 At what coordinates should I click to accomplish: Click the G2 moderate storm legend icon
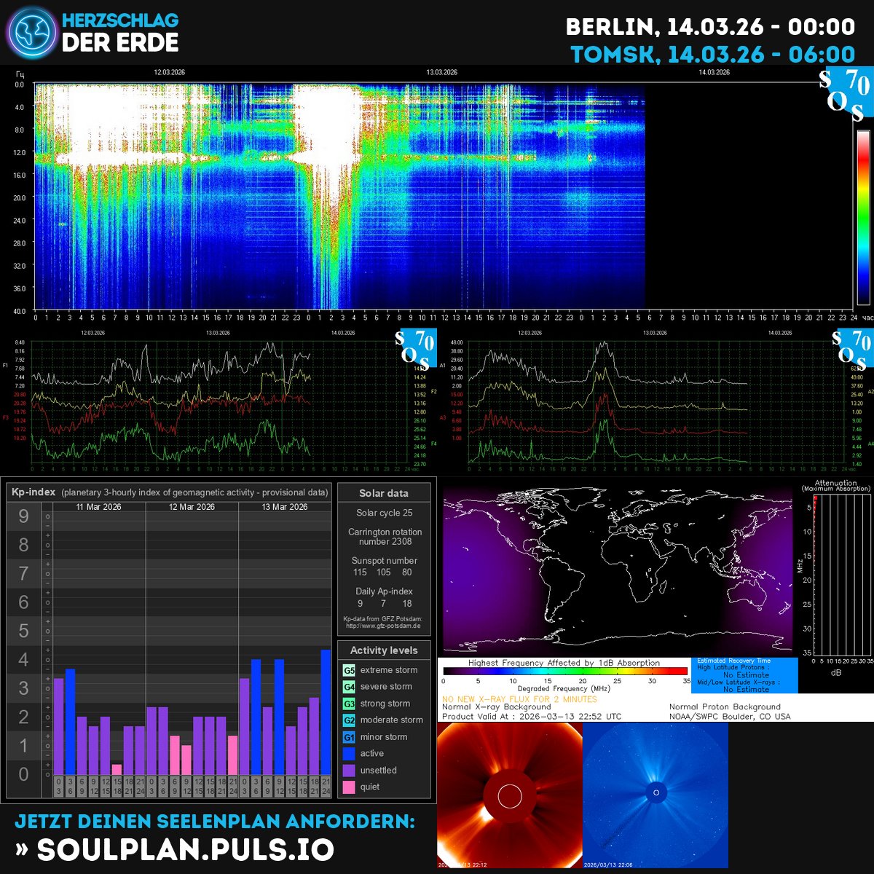coord(349,720)
